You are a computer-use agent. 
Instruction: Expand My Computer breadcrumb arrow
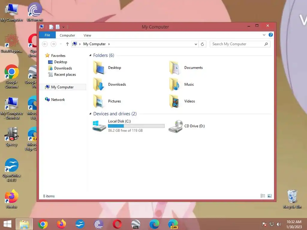(x=109, y=44)
